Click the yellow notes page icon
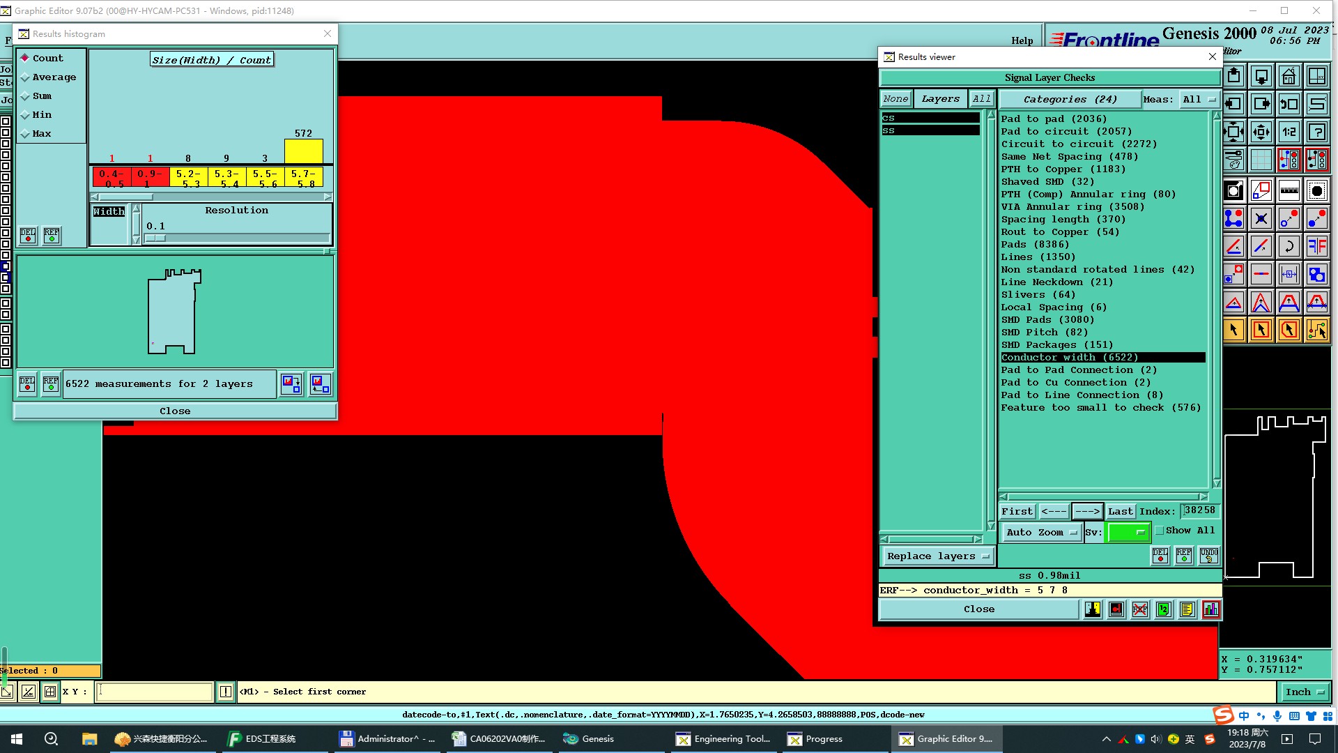This screenshot has height=753, width=1338. [1187, 609]
